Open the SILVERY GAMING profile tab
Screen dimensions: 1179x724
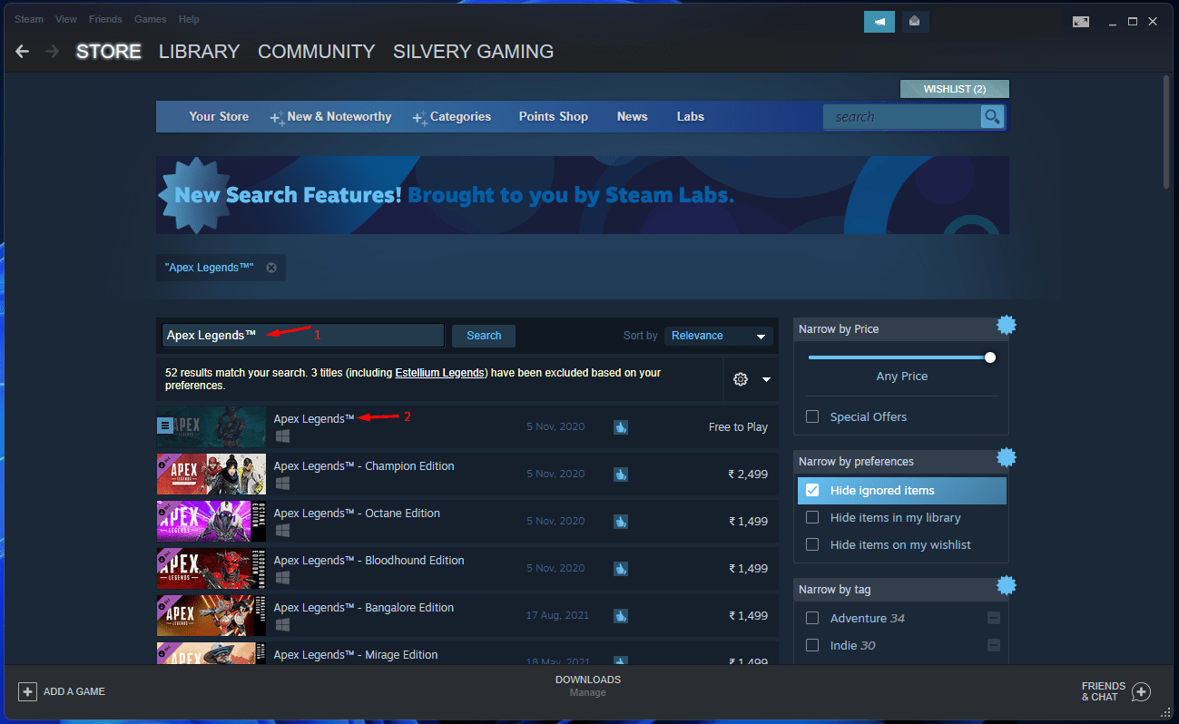coord(474,52)
